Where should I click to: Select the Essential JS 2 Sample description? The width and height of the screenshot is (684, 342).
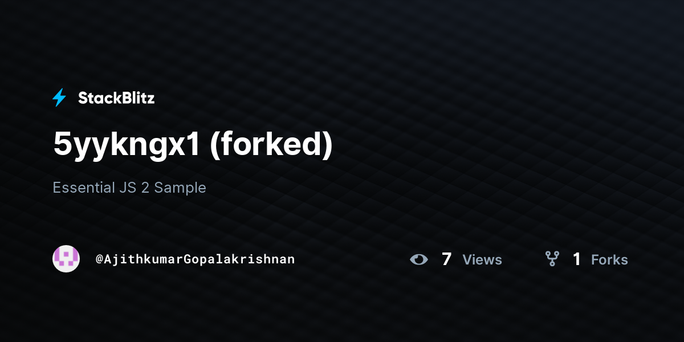129,188
